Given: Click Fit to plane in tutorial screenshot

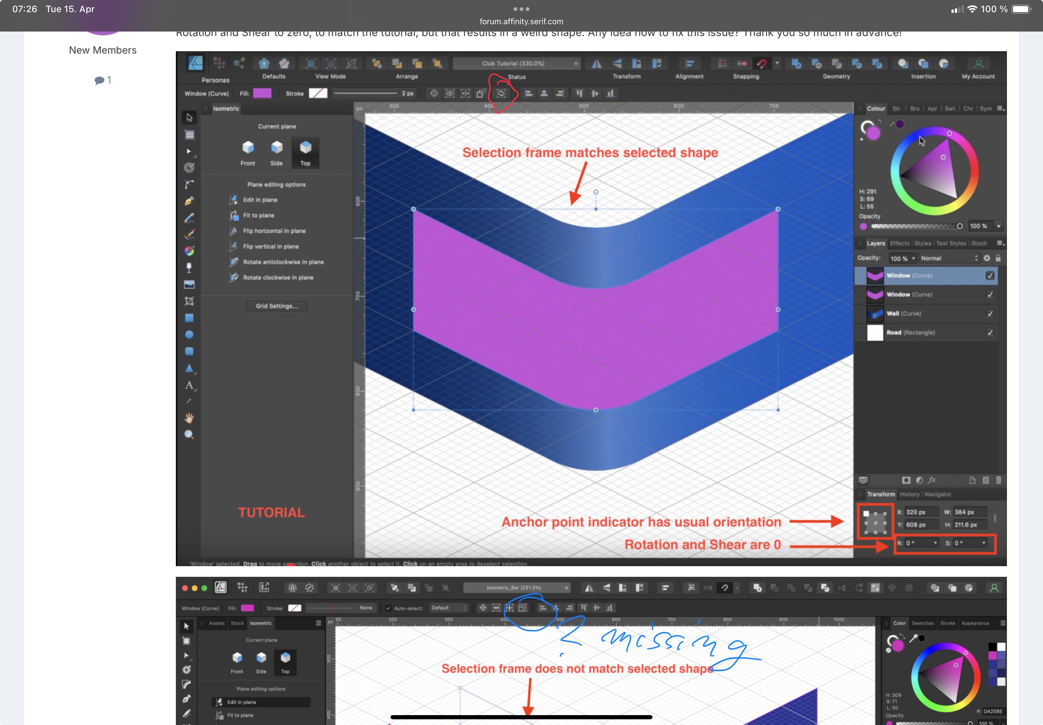Looking at the screenshot, I should 251,215.
